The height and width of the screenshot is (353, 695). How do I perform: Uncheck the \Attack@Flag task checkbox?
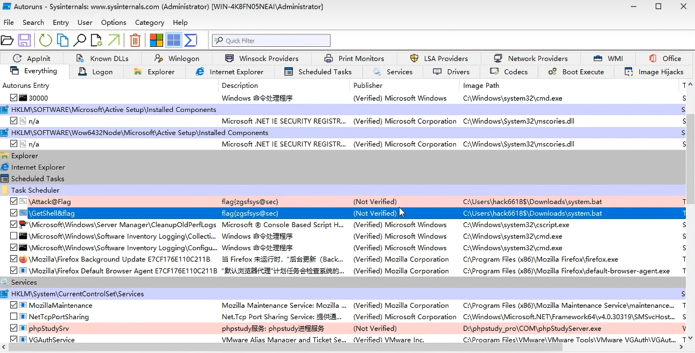(14, 201)
